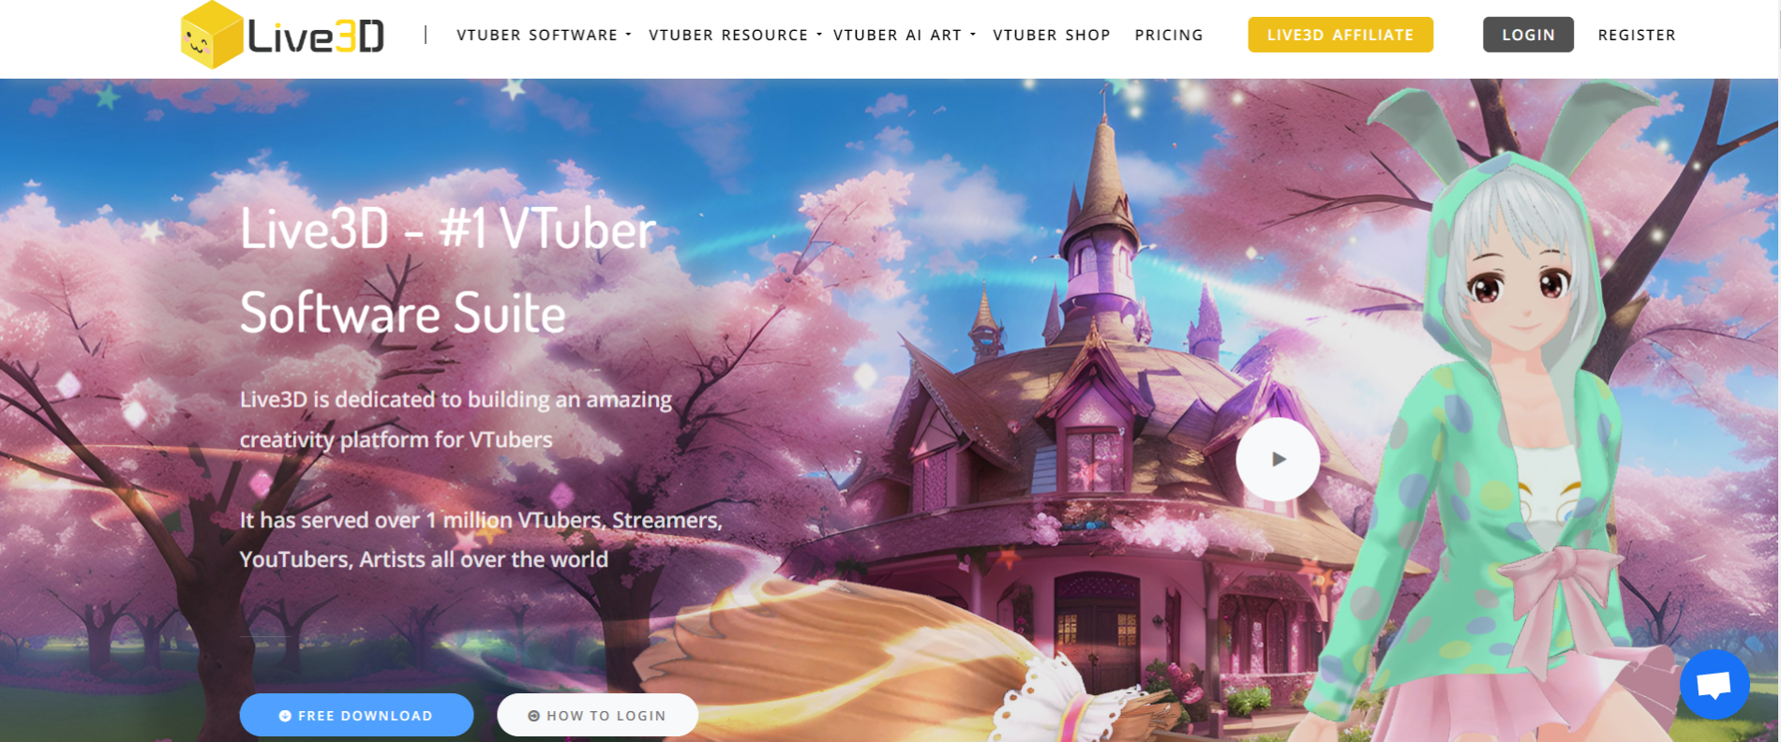
Task: Click the "Live3D - #1 VTuber Software Suite" heading
Action: 448,271
